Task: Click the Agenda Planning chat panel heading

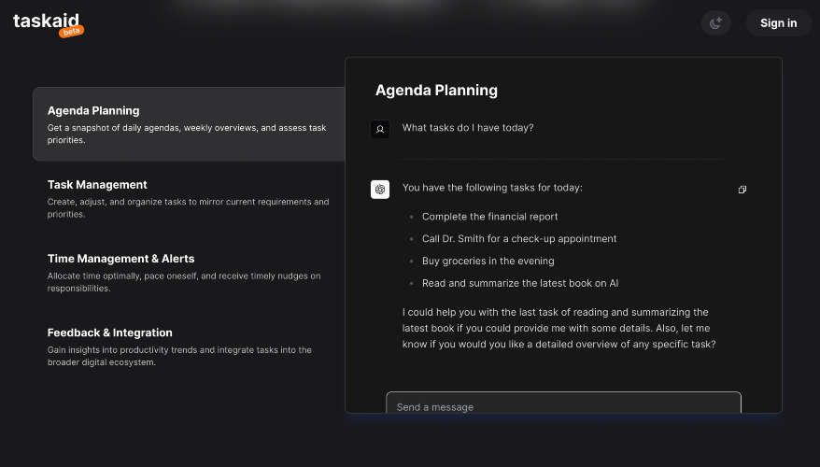Action: tap(436, 91)
